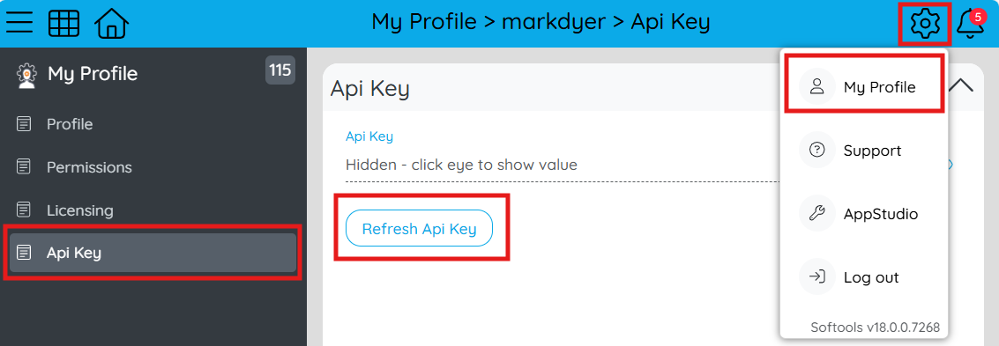Click the Refresh Api Key button

(x=419, y=228)
